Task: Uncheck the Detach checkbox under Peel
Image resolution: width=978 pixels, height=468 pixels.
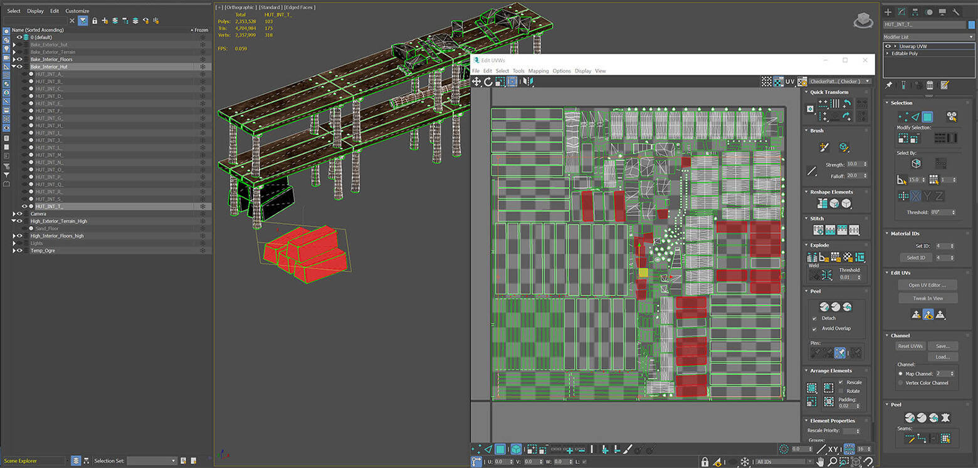Action: (814, 318)
